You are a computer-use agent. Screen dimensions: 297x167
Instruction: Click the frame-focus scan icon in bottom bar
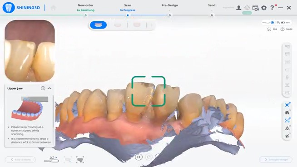pyautogui.click(x=80, y=160)
